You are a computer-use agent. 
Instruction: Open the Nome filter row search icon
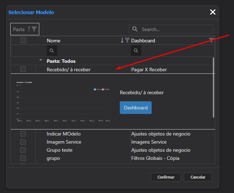click(x=52, y=50)
